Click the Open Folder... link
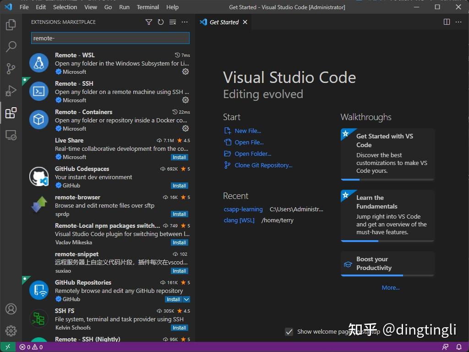This screenshot has height=352, width=469. tap(253, 154)
